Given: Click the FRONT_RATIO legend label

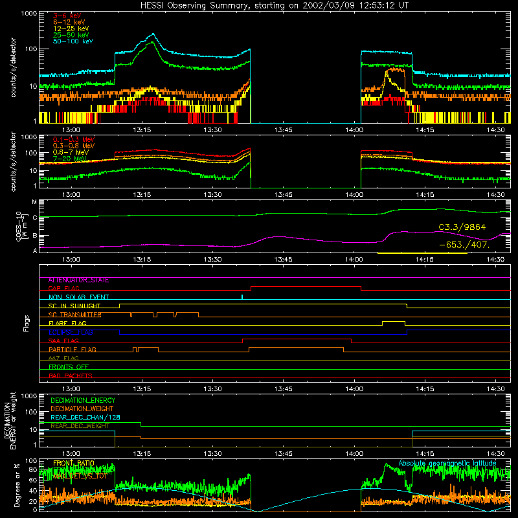Looking at the screenshot, I should point(74,463).
